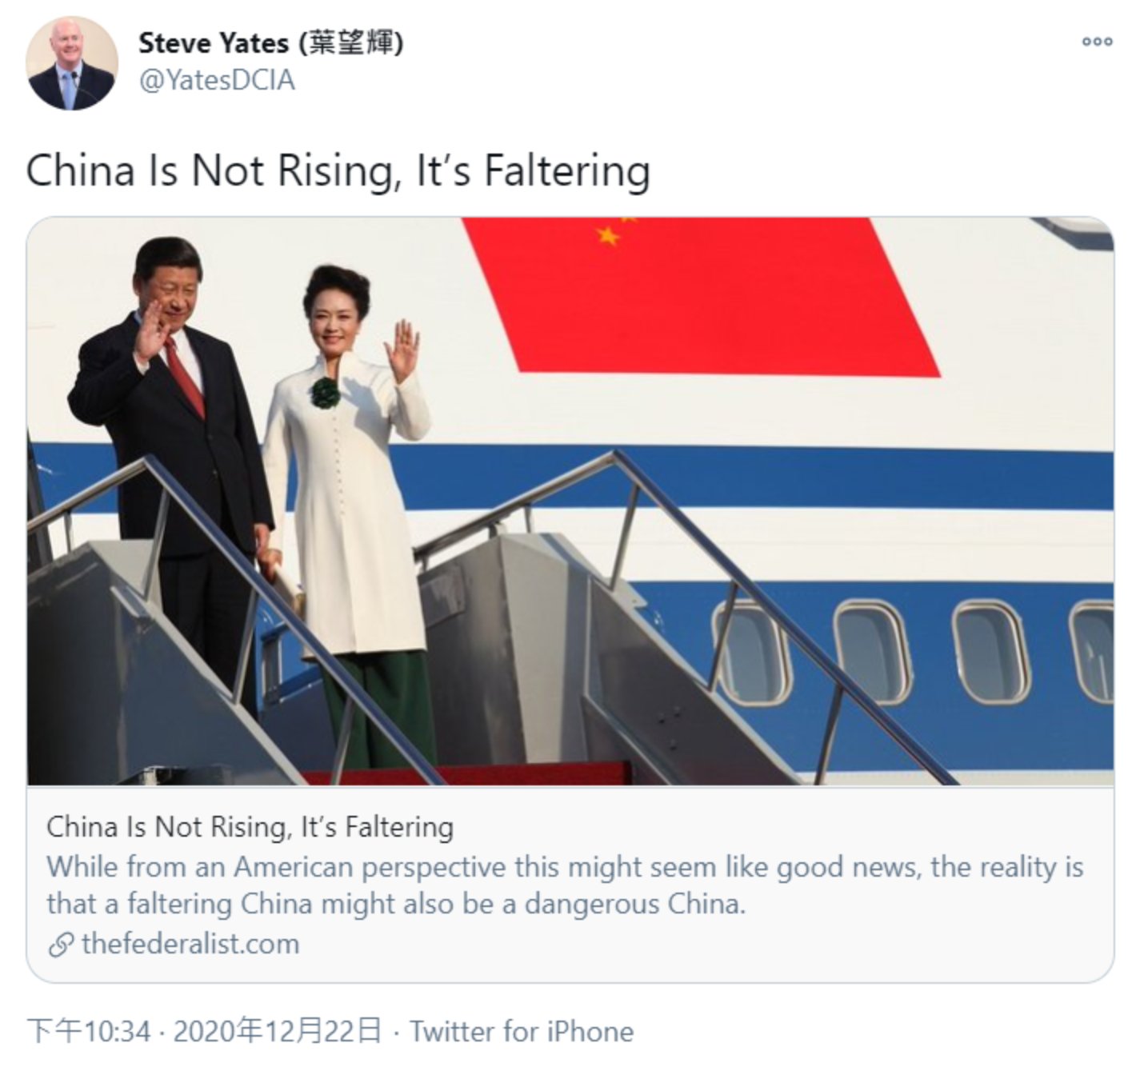Visit thefederalist.com domain link
The image size is (1144, 1067).
tap(190, 945)
